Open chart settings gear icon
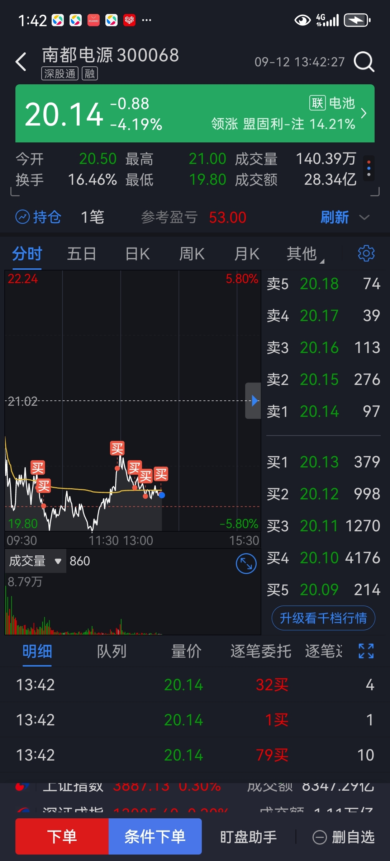 click(366, 253)
